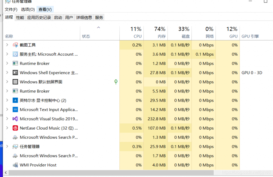Select the Snipping Tool (截图工具) process icon
The height and width of the screenshot is (177, 273).
point(15,45)
